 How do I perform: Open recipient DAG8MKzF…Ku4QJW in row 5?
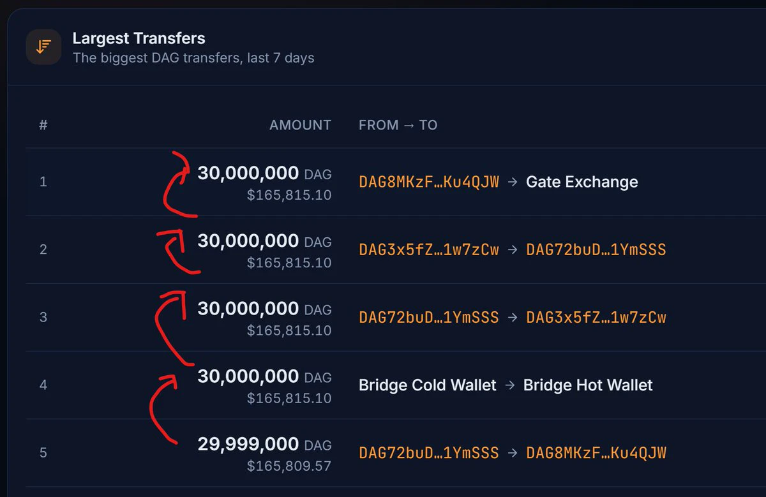point(596,453)
